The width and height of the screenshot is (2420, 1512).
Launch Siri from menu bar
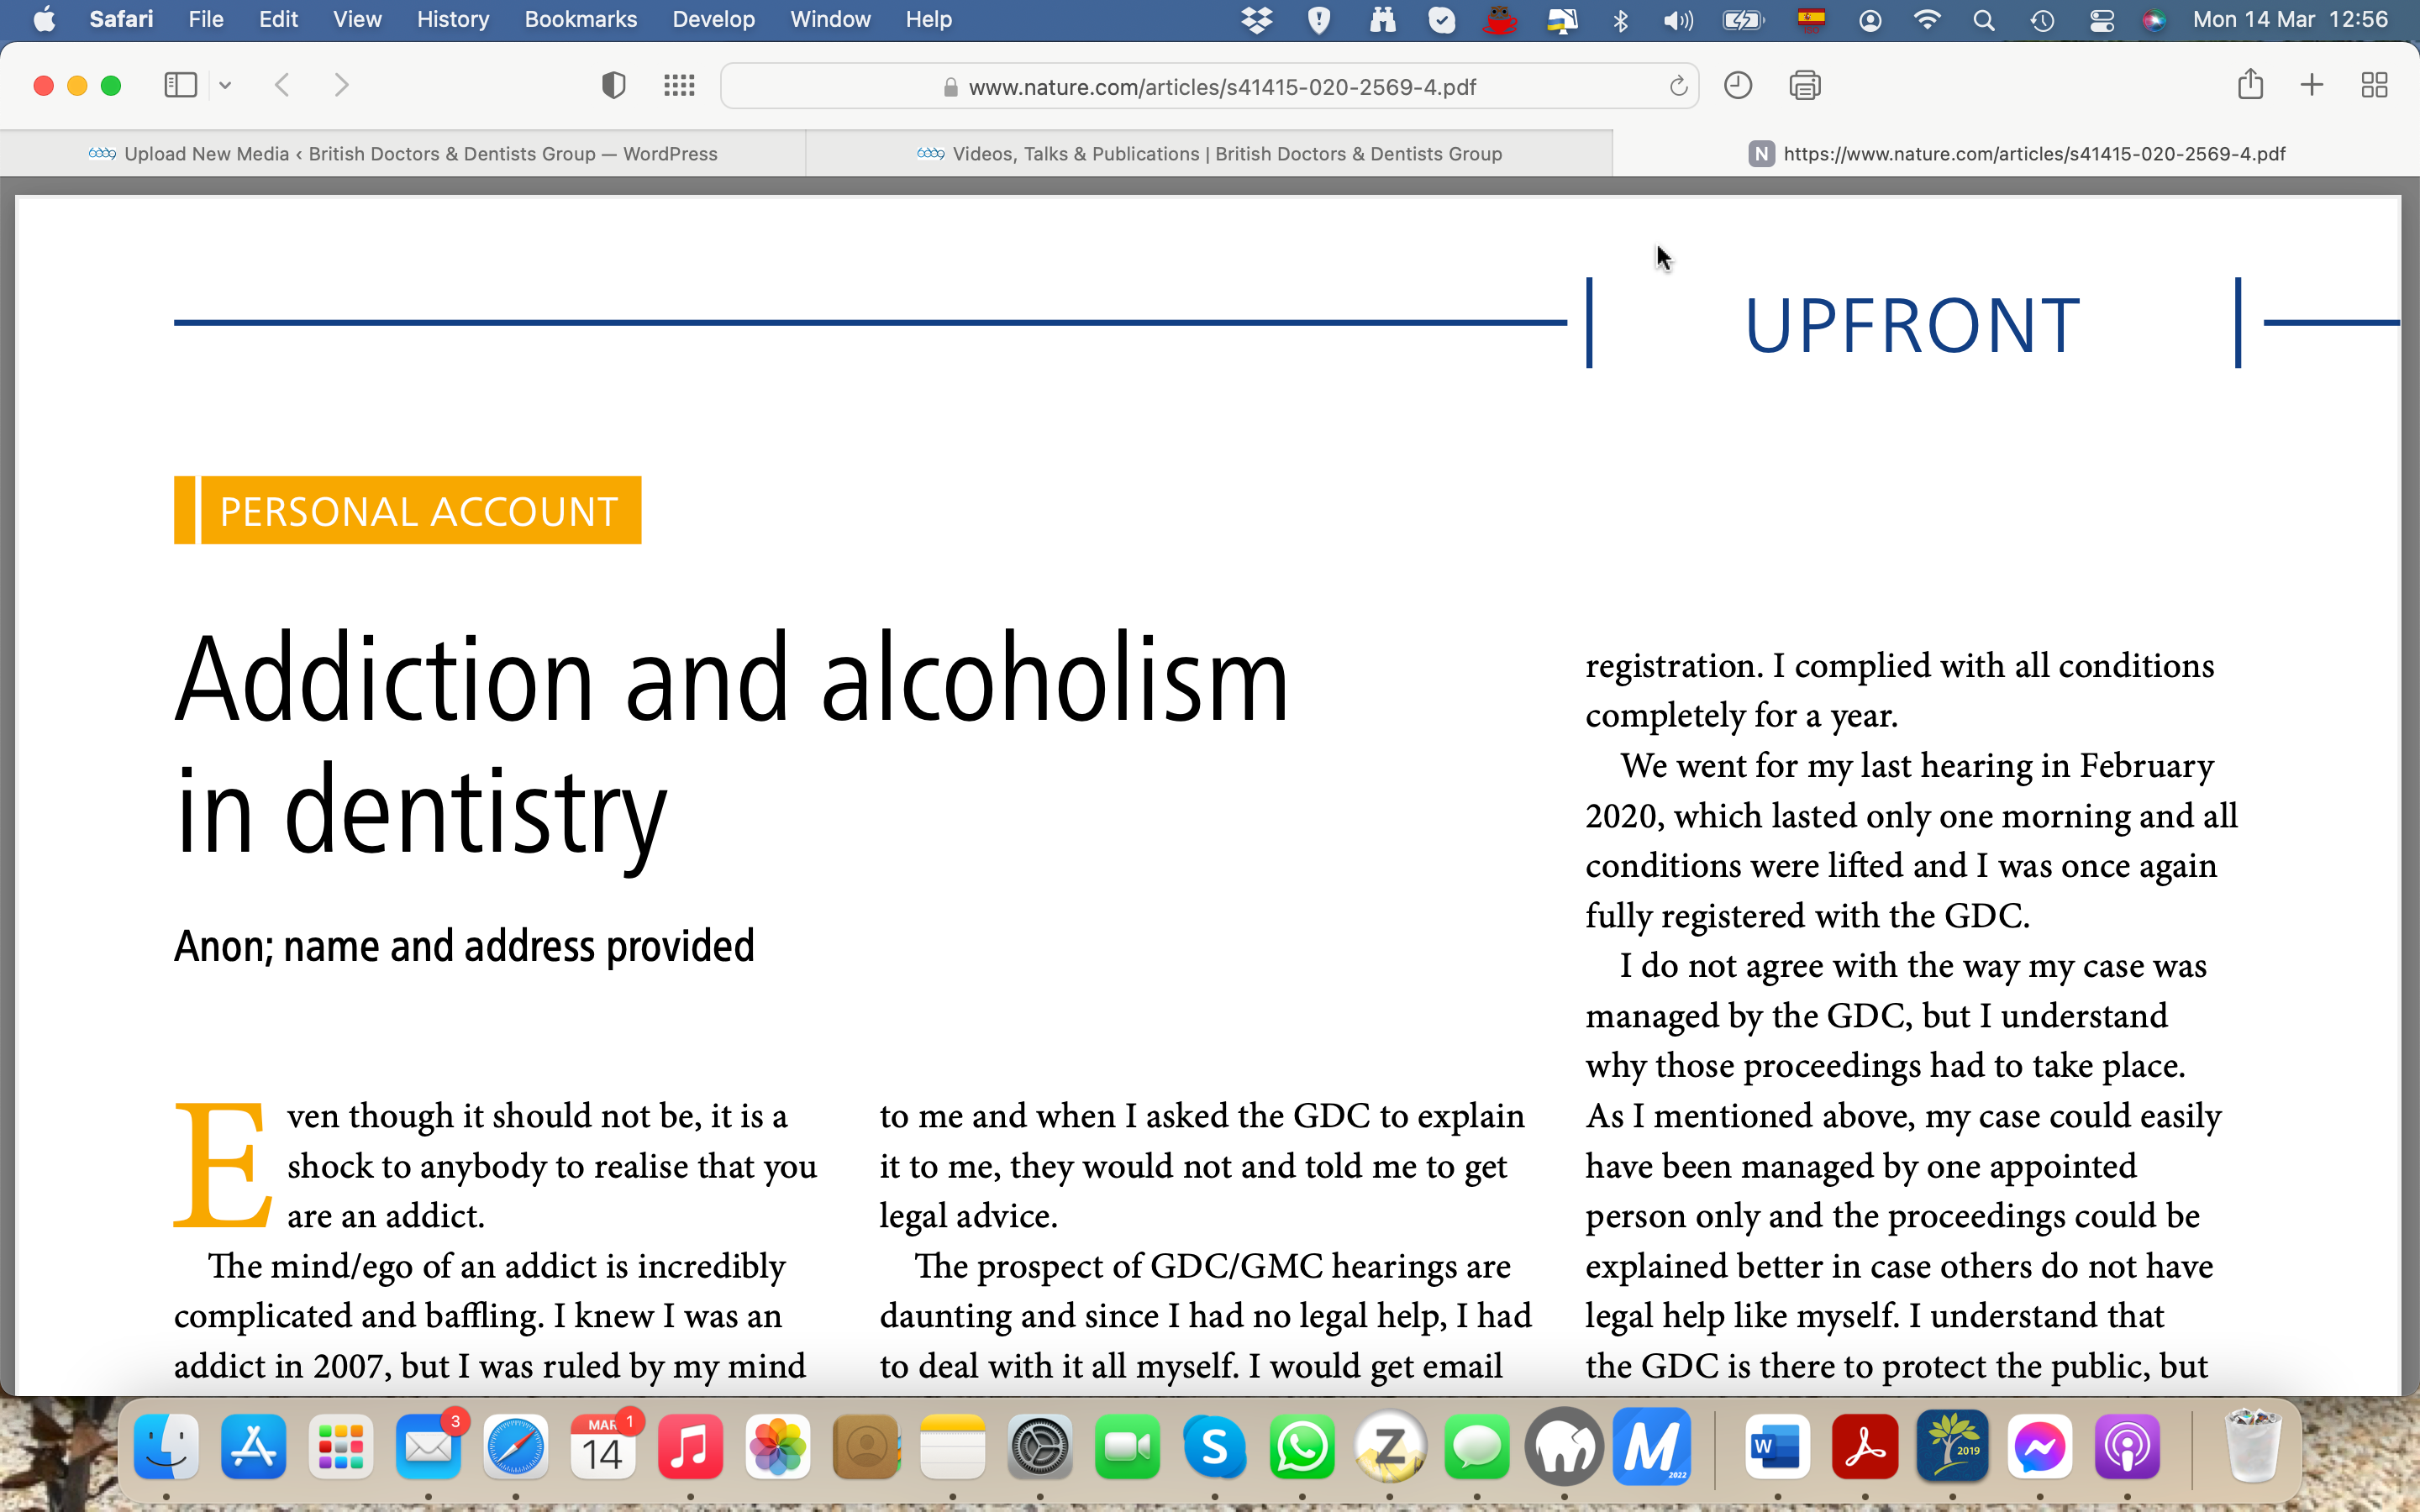[x=2154, y=20]
